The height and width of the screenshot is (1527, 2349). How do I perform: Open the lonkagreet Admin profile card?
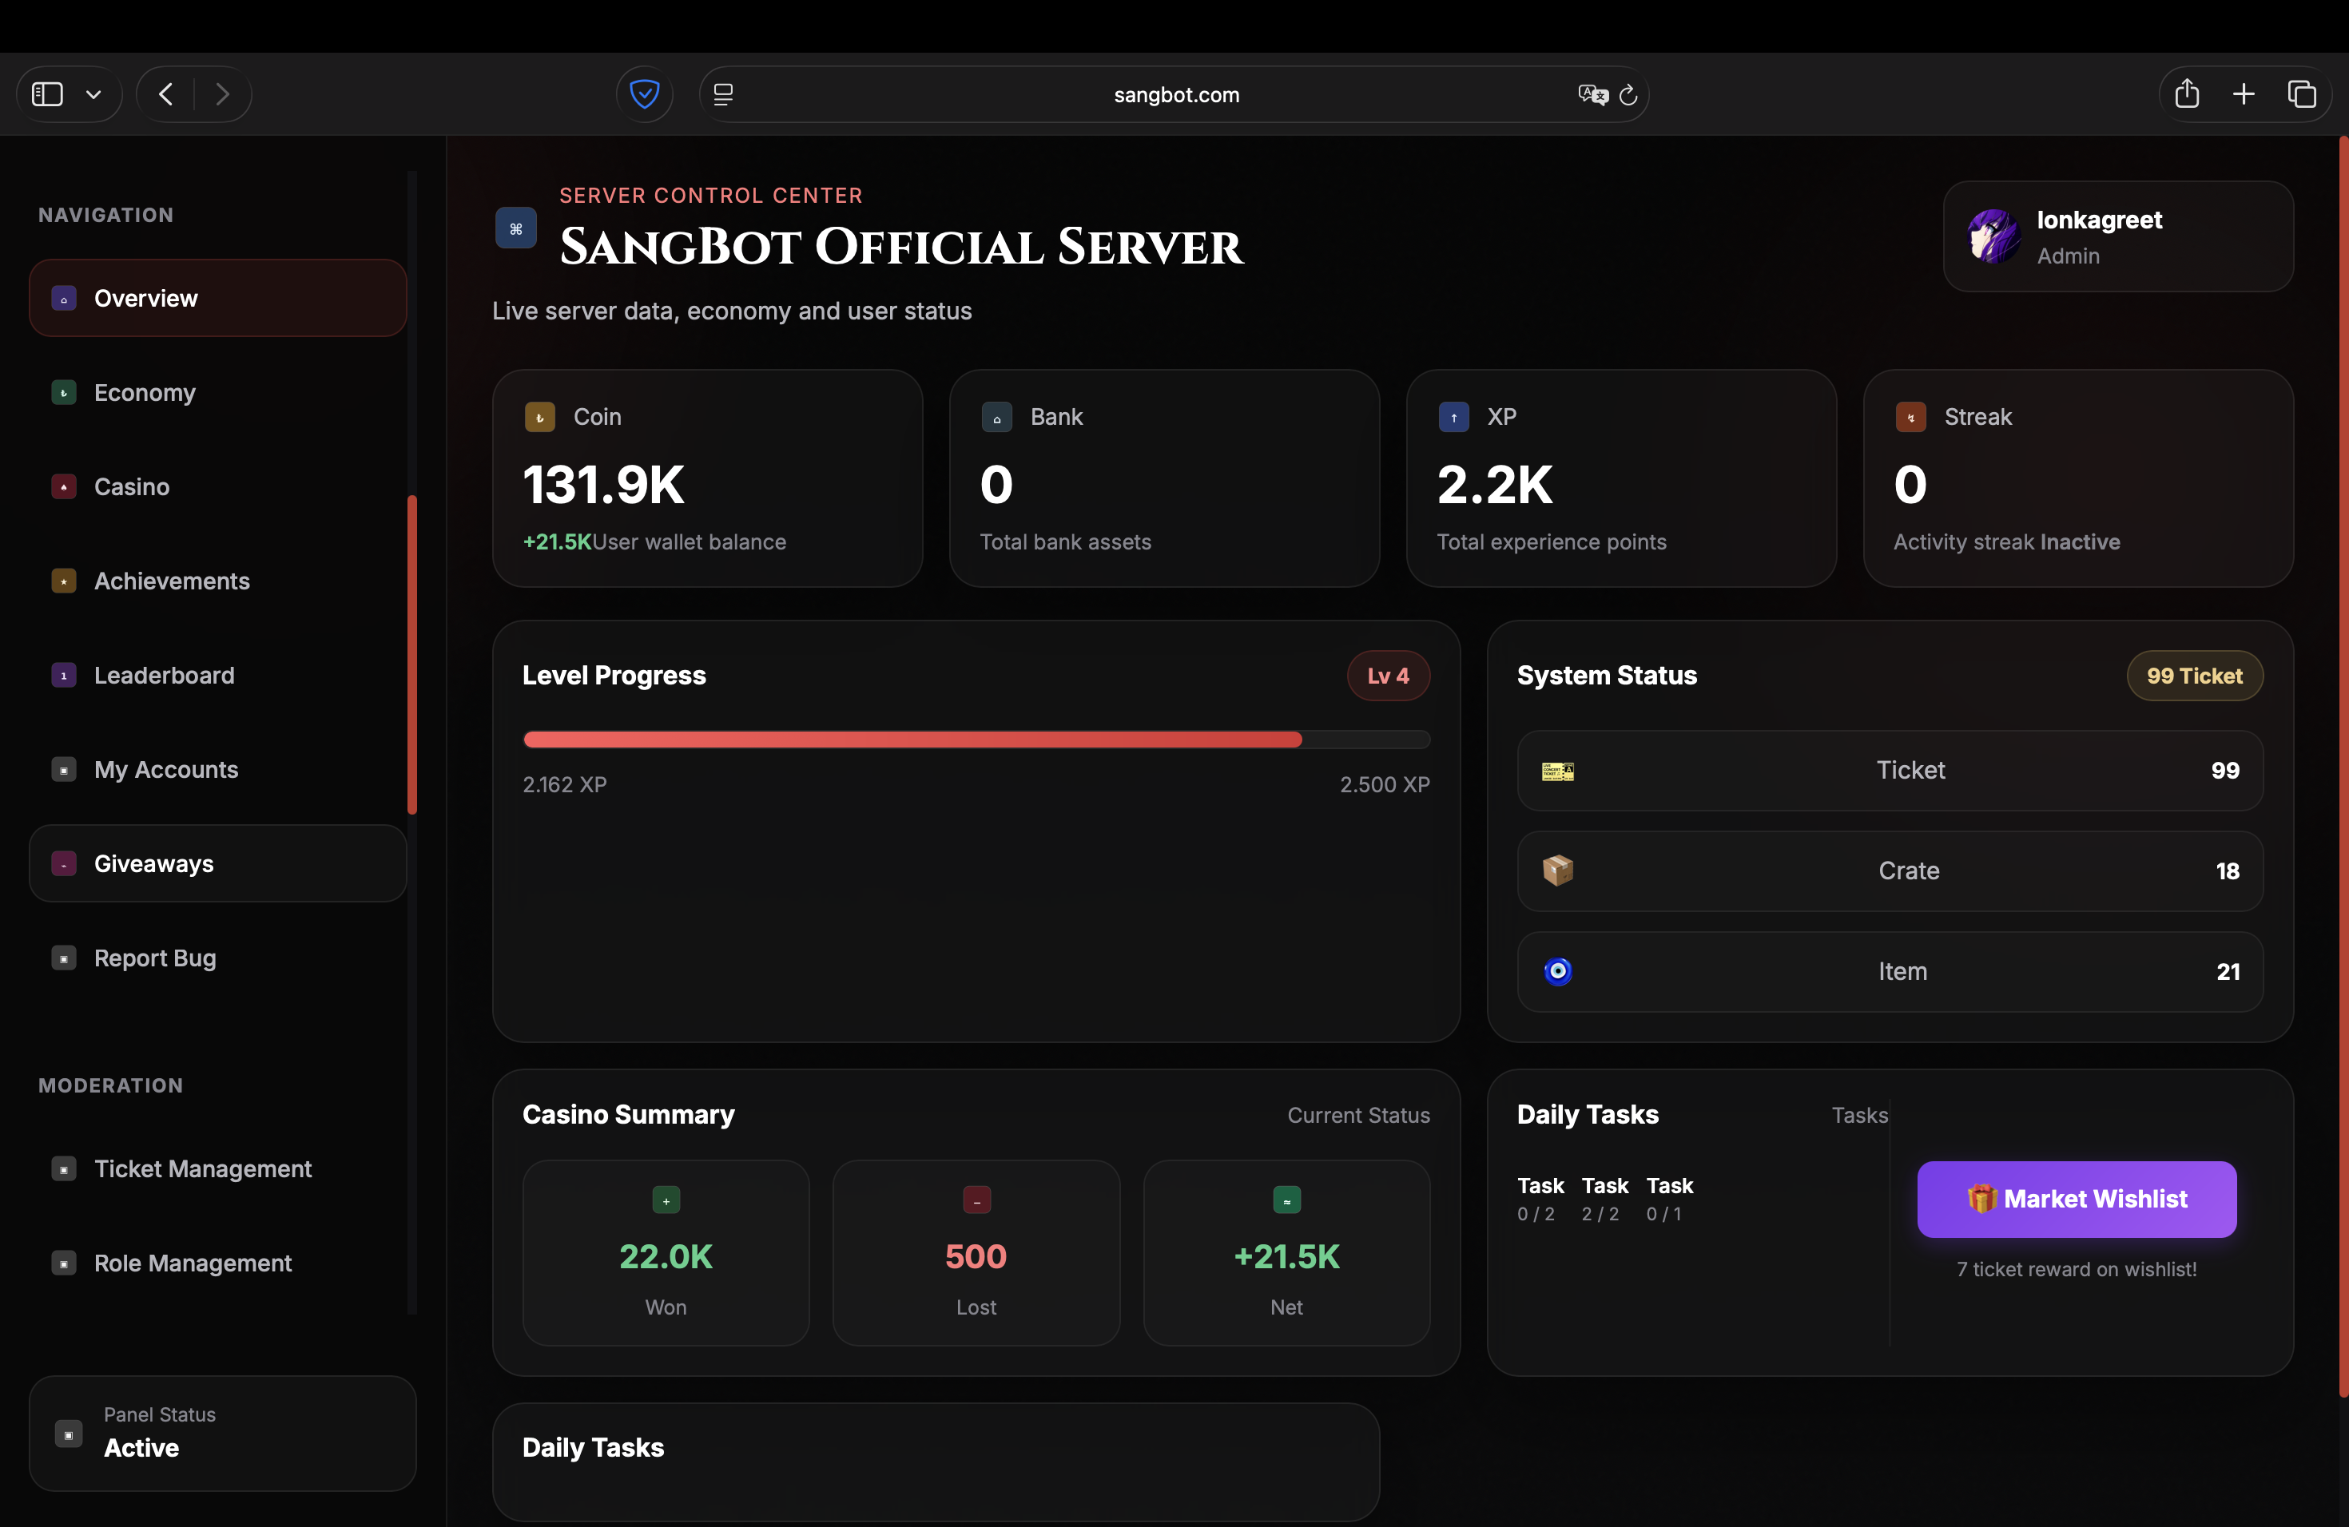[2117, 236]
